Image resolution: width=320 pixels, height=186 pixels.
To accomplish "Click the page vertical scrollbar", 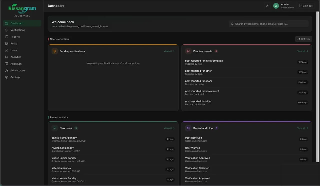I will [x=318, y=87].
